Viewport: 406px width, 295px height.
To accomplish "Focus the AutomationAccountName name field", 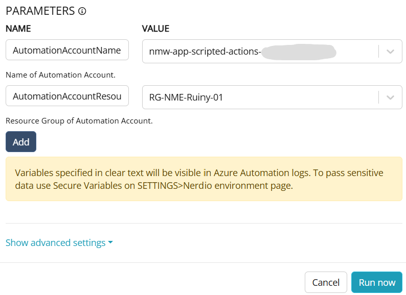I will pos(67,51).
